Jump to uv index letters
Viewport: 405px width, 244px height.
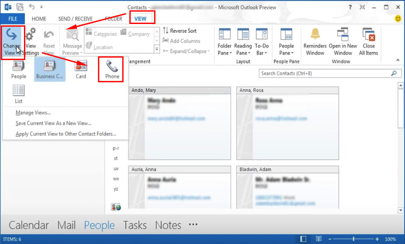pyautogui.click(x=116, y=169)
